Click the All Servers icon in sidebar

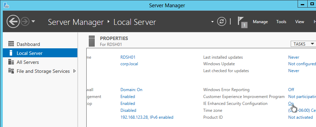(x=11, y=62)
